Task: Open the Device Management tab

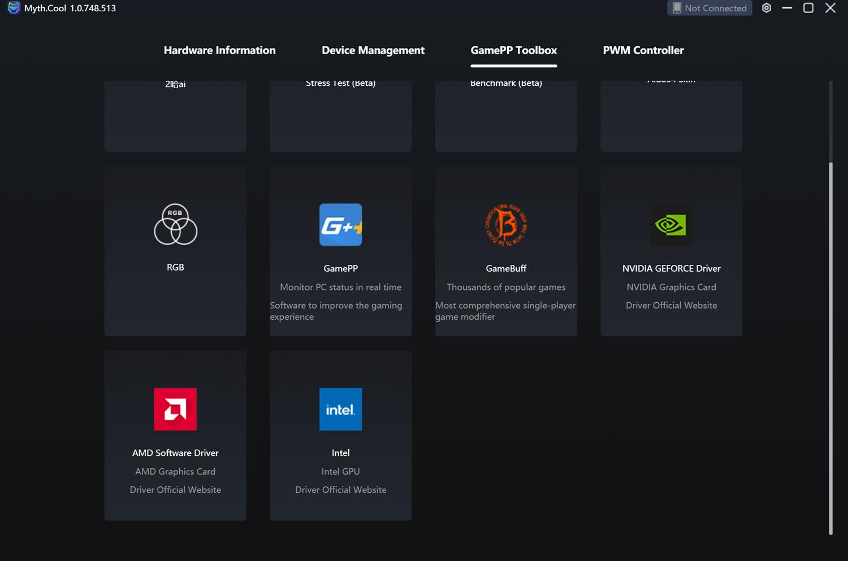Action: pos(373,50)
